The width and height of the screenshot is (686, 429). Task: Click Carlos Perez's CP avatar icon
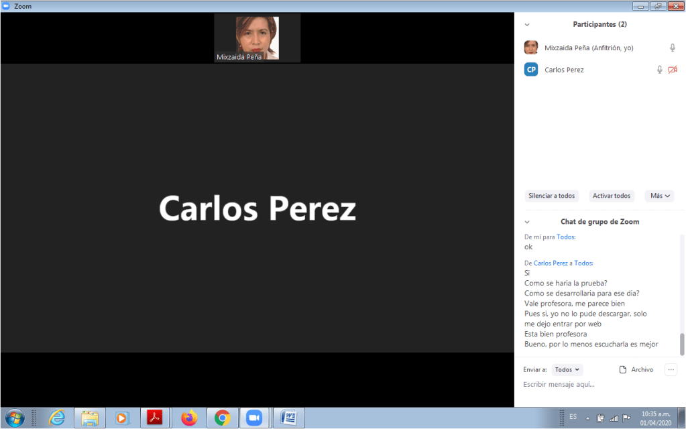531,69
